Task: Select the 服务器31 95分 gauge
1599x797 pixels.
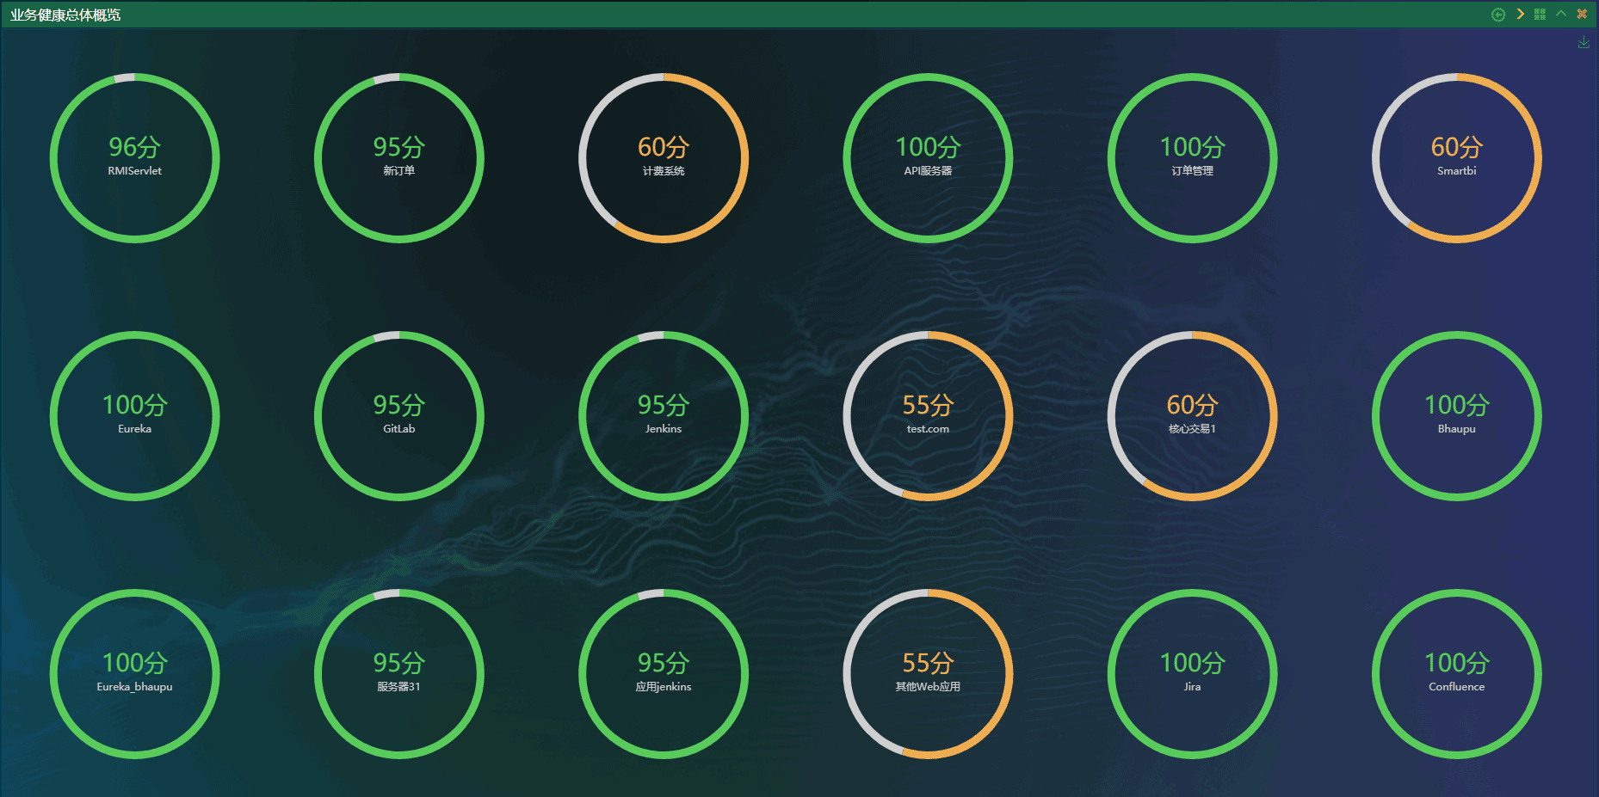Action: tap(399, 674)
